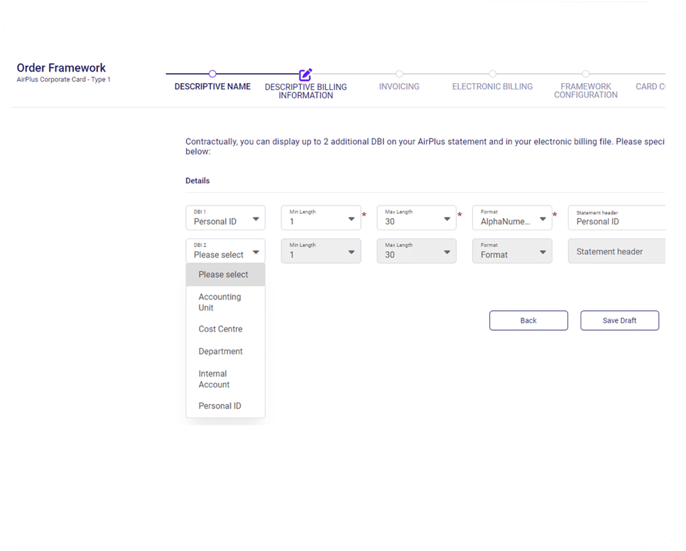Click the Back button
Screen dimensions: 686x551
tap(528, 320)
